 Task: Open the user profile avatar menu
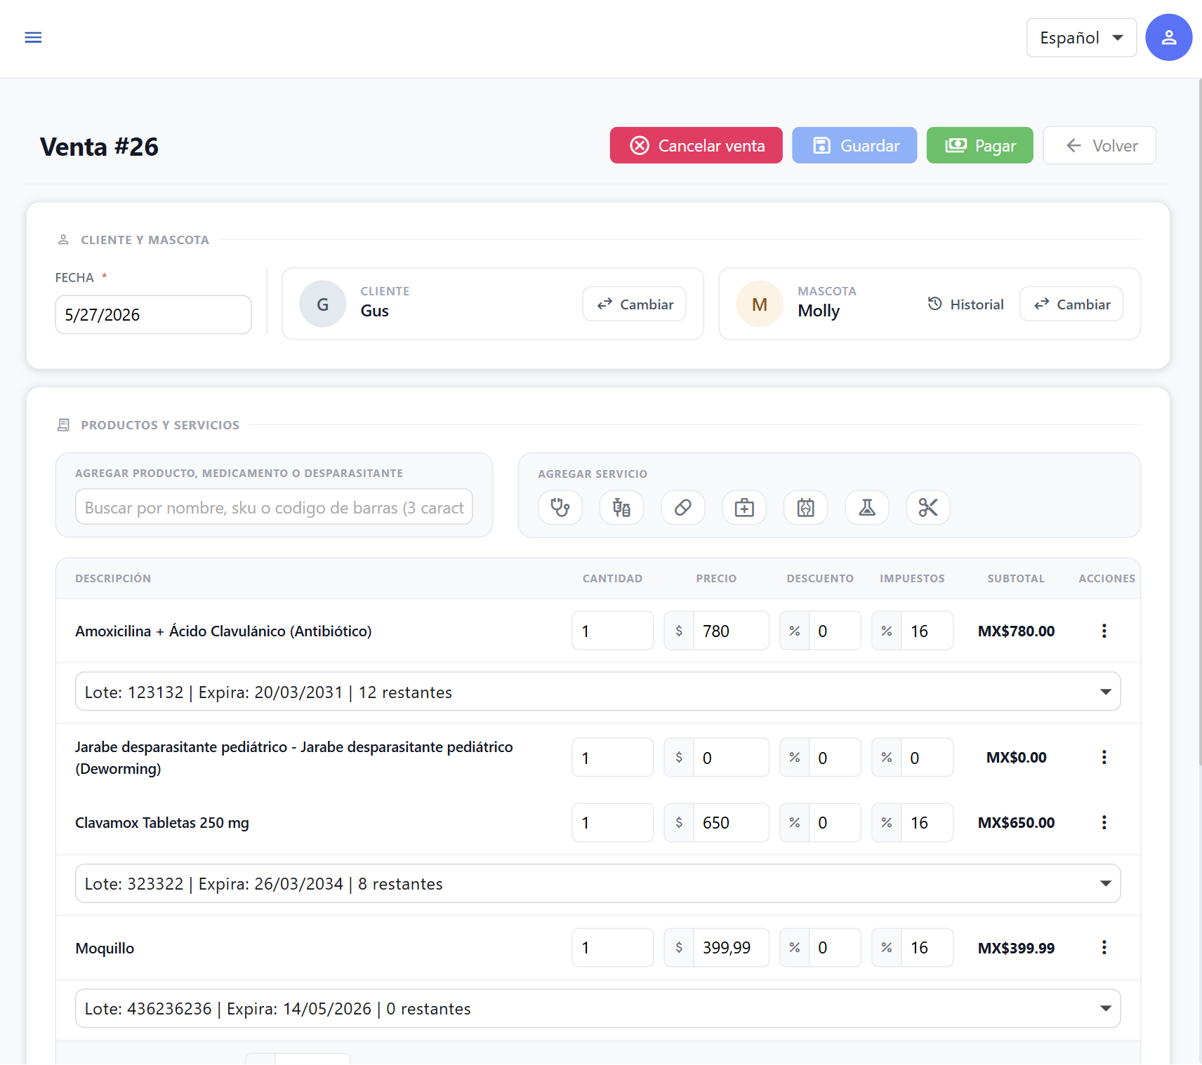1168,37
